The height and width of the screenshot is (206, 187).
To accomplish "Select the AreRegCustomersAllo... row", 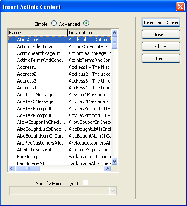I will pyautogui.click(x=60, y=143).
